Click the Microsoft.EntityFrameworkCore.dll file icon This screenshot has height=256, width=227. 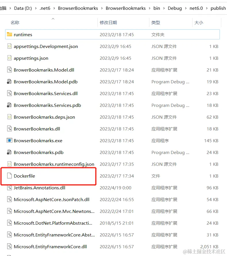tap(9, 247)
